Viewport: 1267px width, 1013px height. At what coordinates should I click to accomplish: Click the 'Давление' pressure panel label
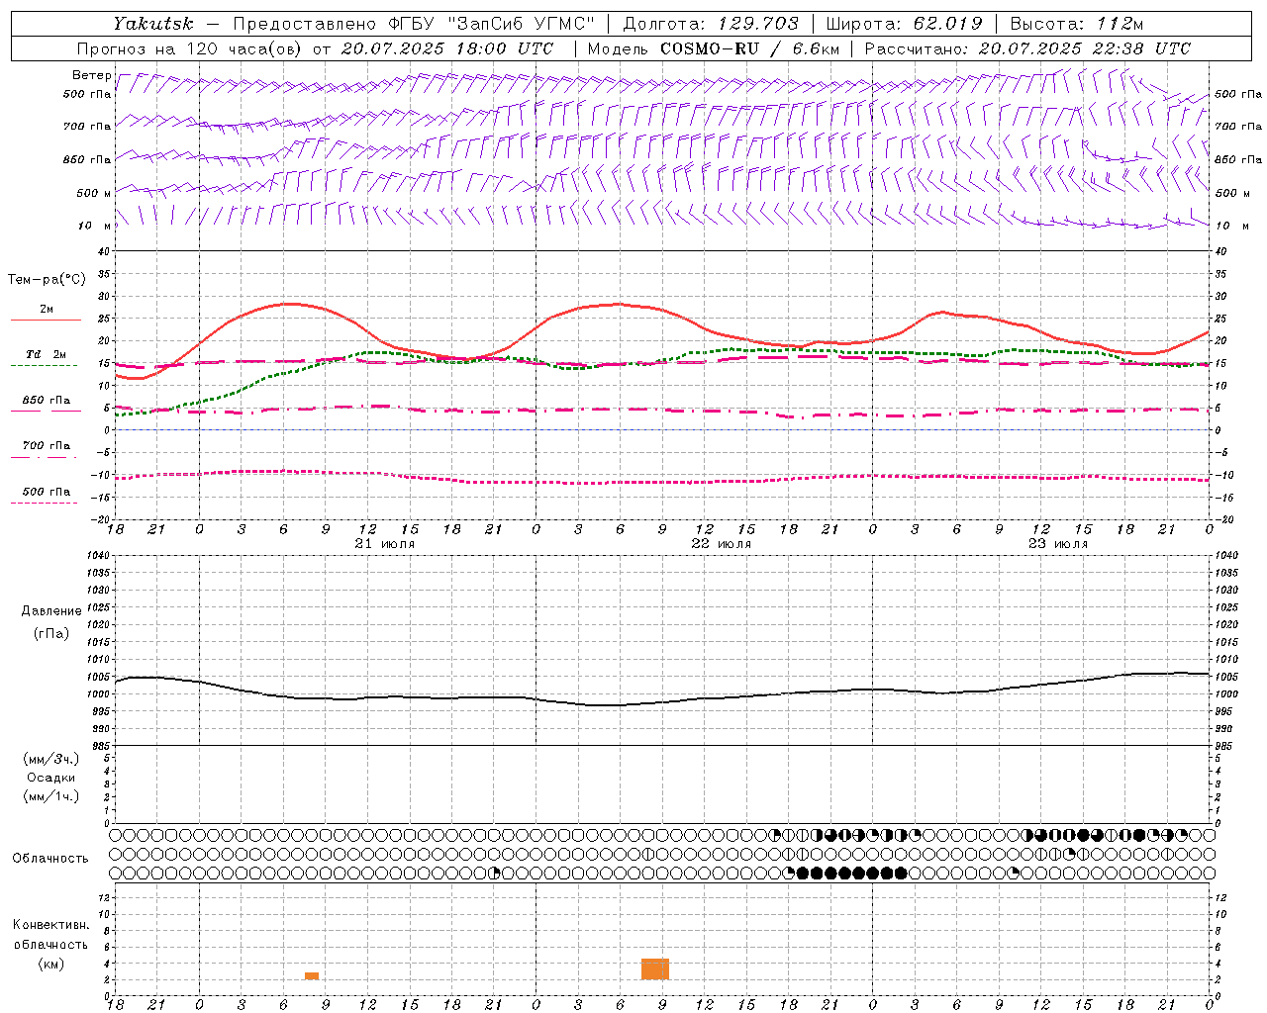pyautogui.click(x=51, y=611)
